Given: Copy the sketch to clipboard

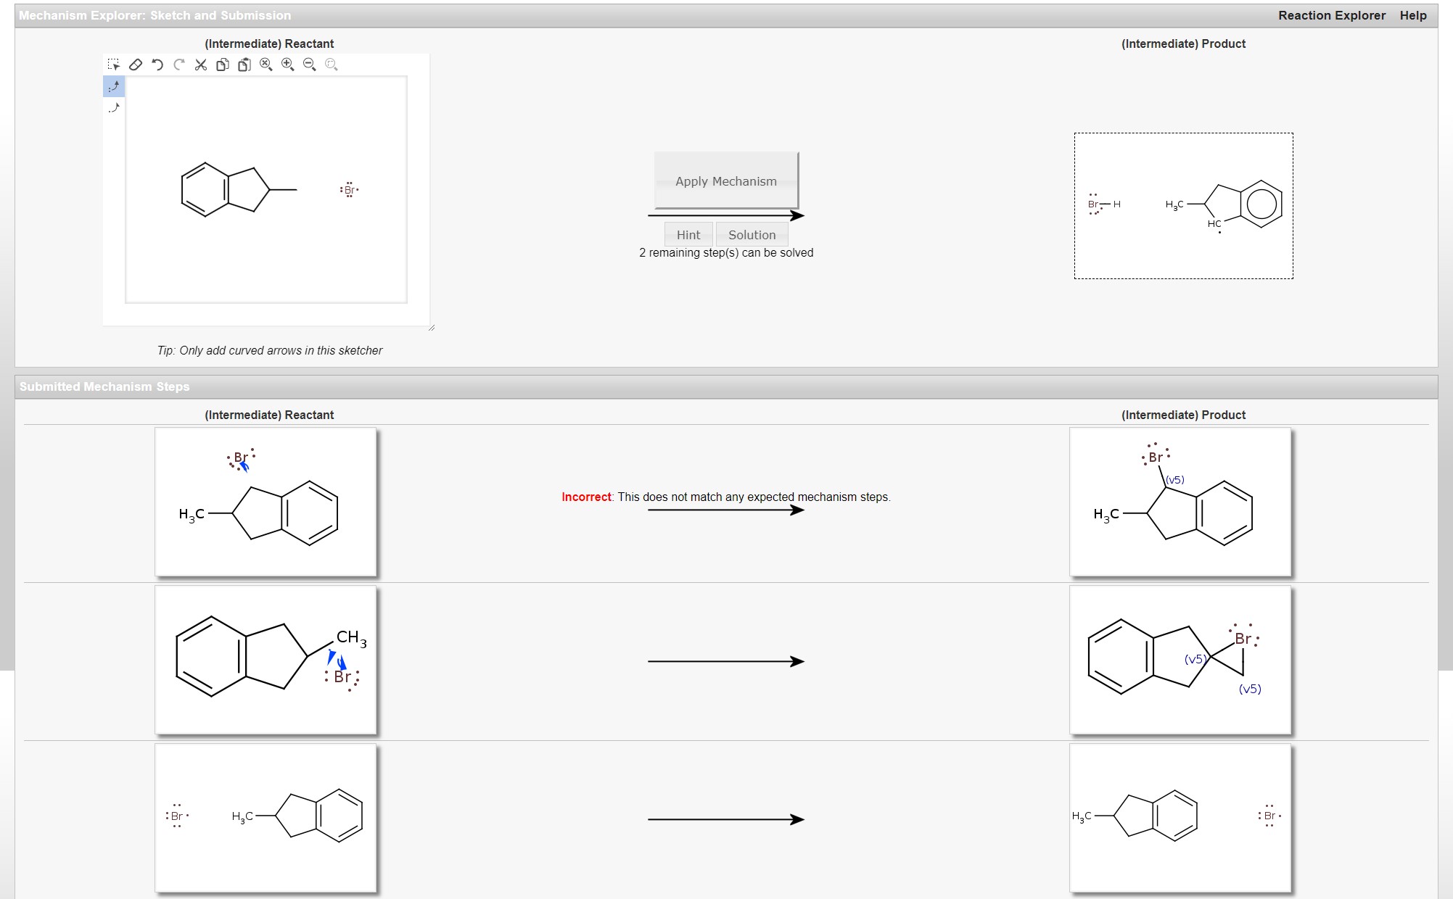Looking at the screenshot, I should point(221,65).
